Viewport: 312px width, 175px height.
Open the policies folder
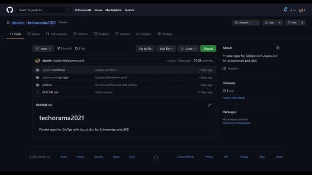[47, 85]
